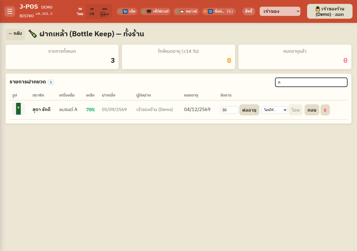Click the เครื่องดื่ม column header
Viewport: 357px width, 251px height.
tap(67, 95)
